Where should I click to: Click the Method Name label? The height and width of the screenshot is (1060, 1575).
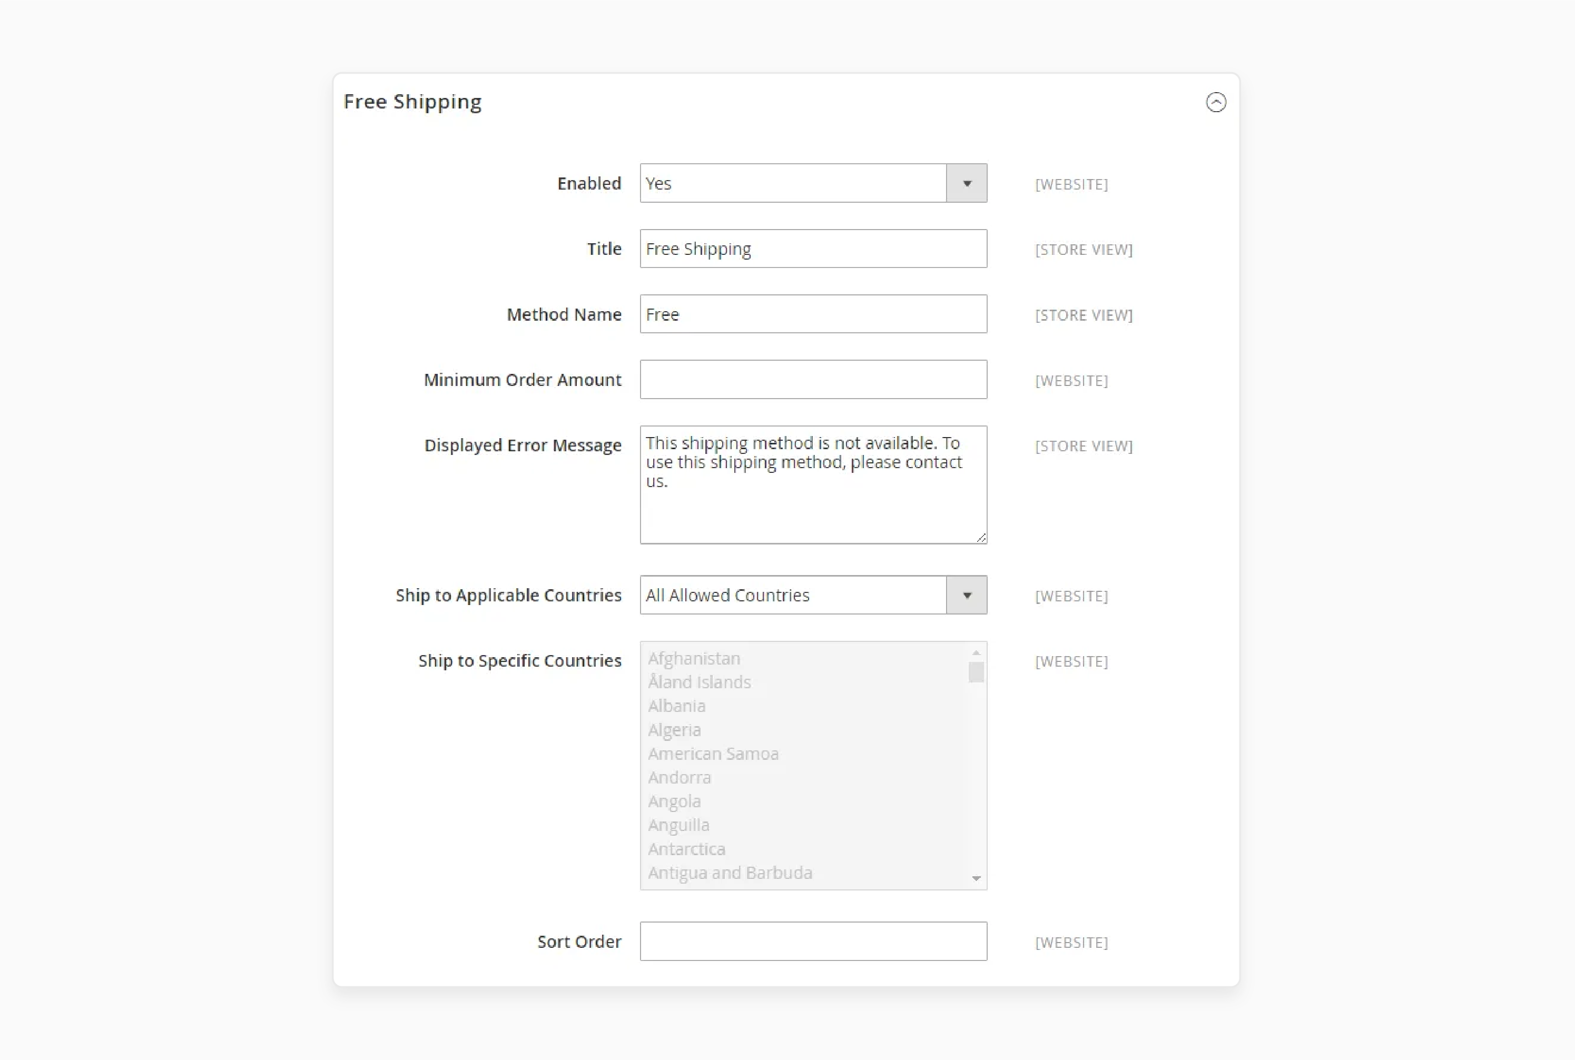click(564, 315)
